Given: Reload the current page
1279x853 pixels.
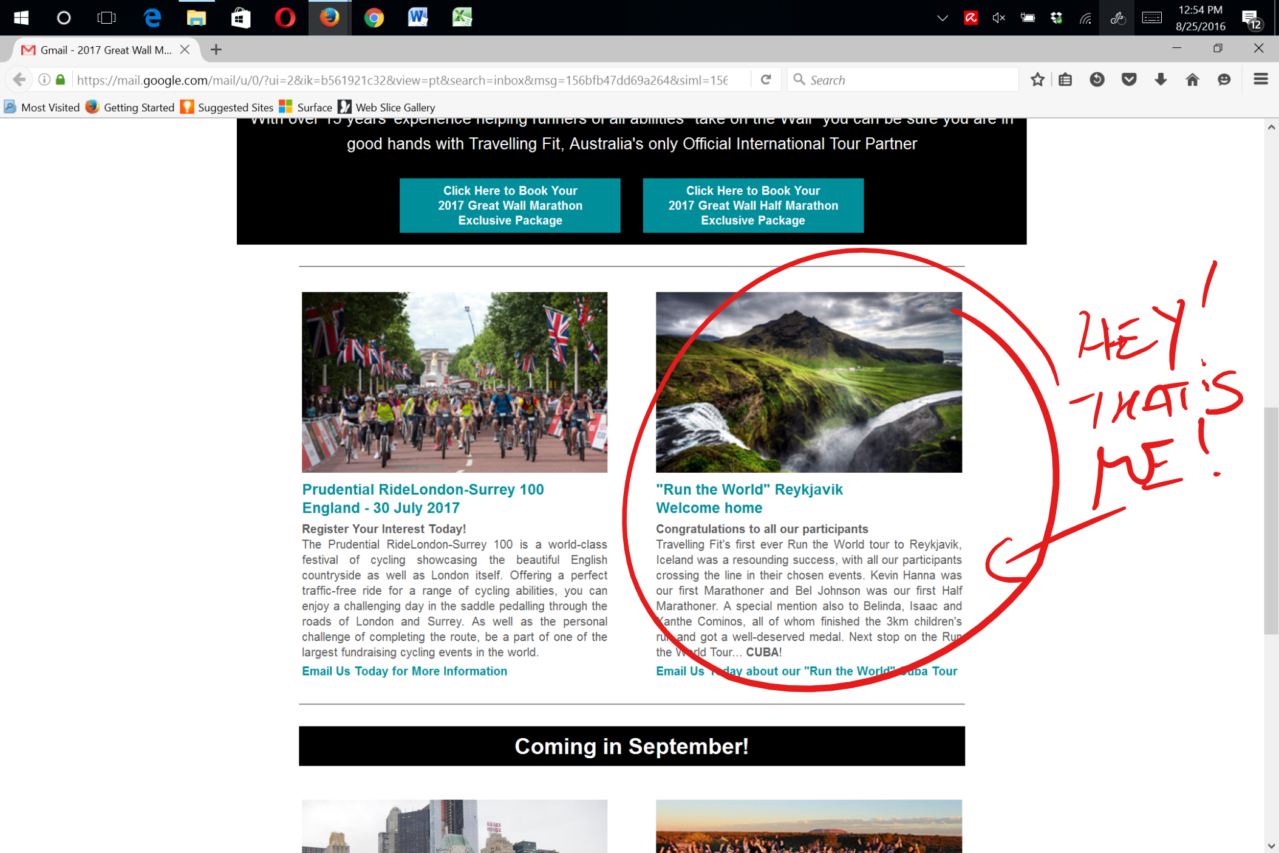Looking at the screenshot, I should point(766,80).
